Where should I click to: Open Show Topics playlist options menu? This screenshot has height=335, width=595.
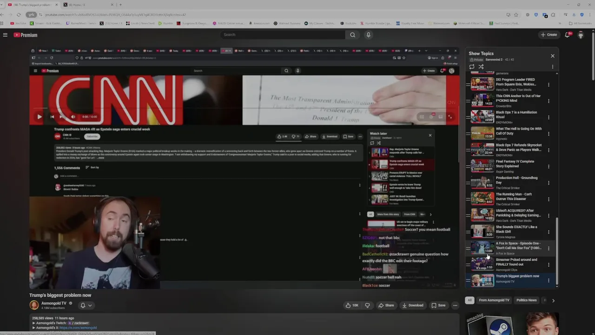[553, 67]
